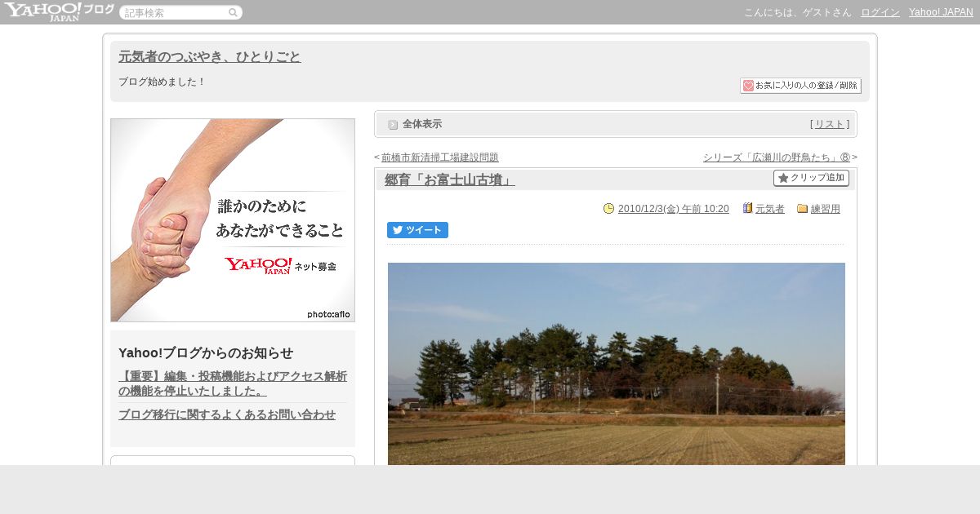Open the Yahoo! JAPAN top link

[x=941, y=12]
